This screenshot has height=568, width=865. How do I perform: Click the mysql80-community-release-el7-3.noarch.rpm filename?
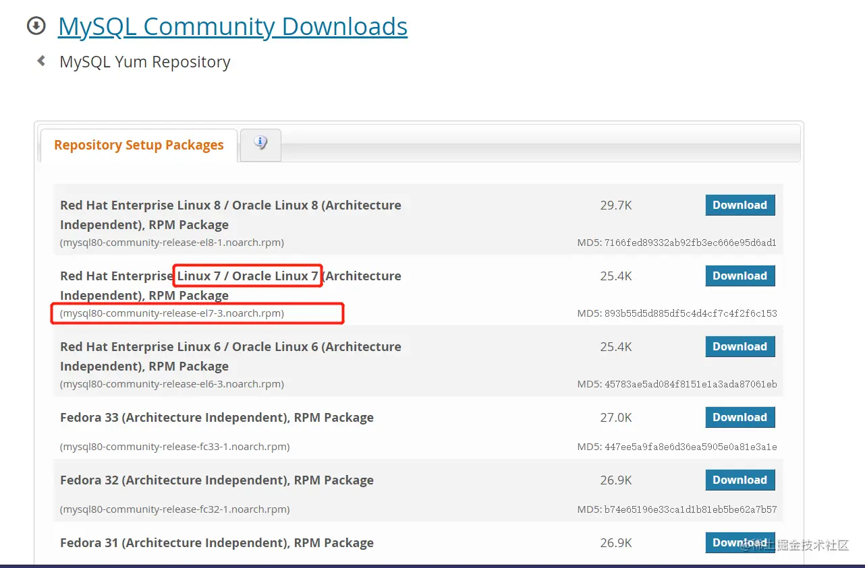click(172, 313)
